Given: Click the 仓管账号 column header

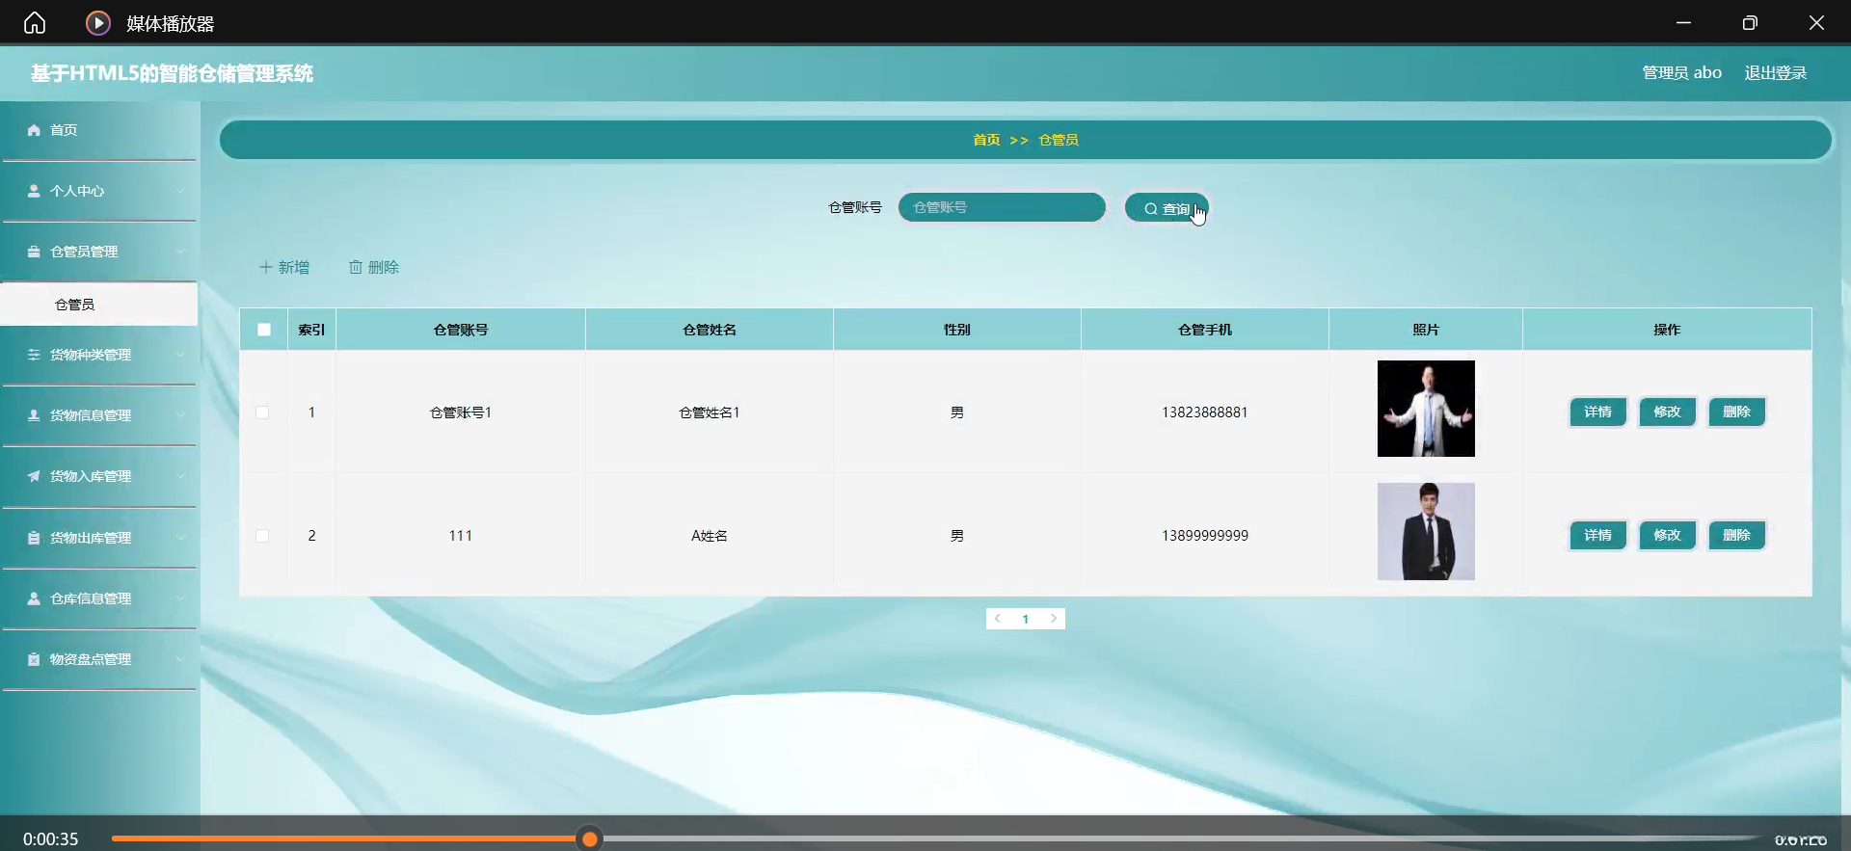Looking at the screenshot, I should 461,330.
